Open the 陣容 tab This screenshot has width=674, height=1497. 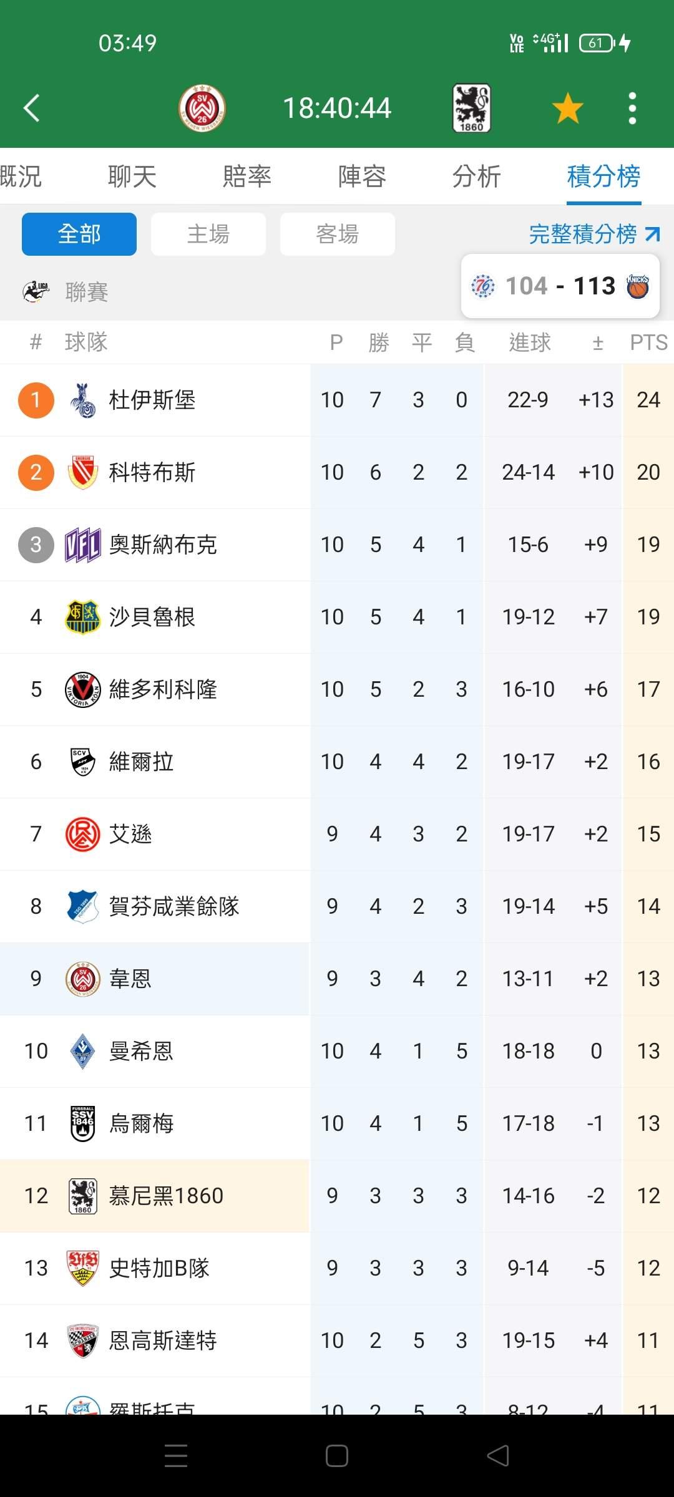pos(362,177)
